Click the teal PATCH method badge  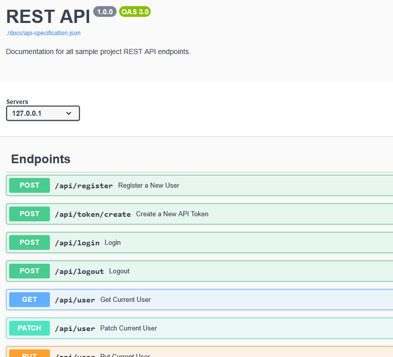pos(30,328)
